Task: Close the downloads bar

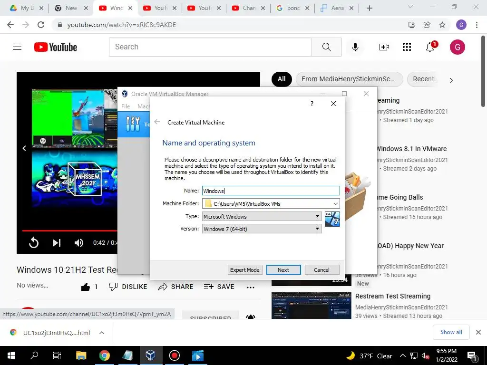Action: tap(478, 332)
